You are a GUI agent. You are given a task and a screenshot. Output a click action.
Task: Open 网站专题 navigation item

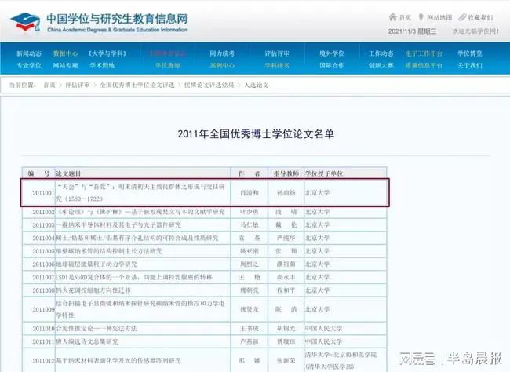coord(65,65)
